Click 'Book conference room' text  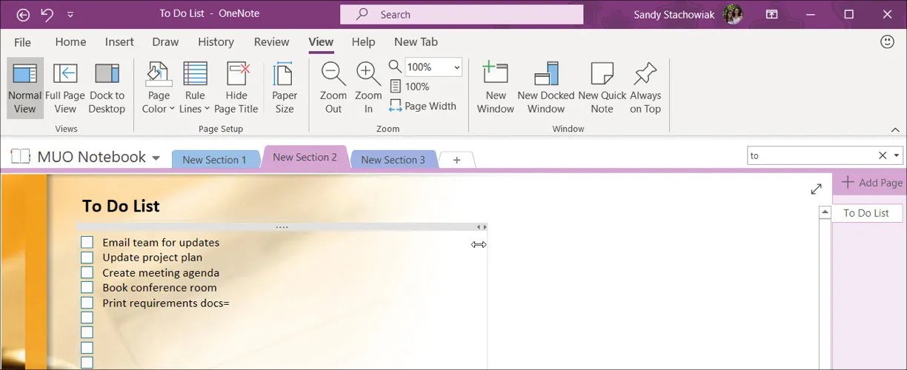[x=159, y=288]
